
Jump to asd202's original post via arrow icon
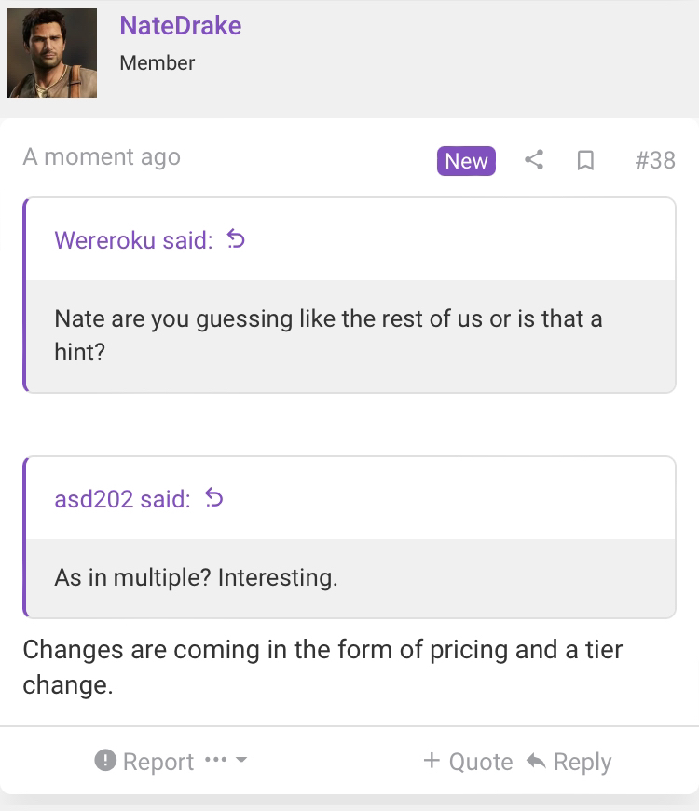(214, 499)
